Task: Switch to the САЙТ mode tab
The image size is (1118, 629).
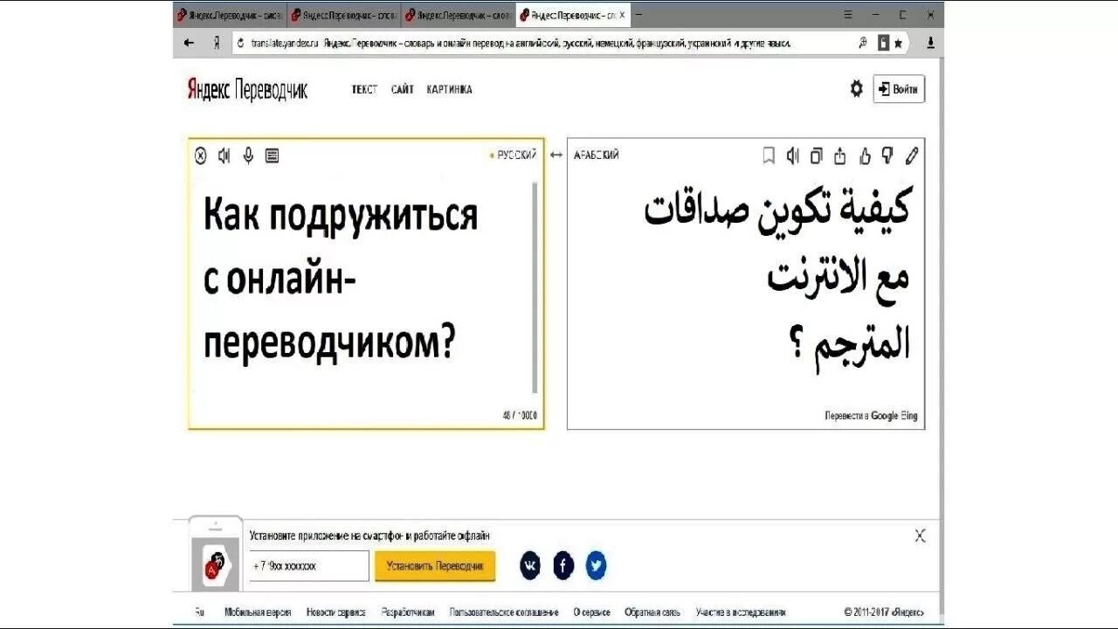Action: point(403,89)
